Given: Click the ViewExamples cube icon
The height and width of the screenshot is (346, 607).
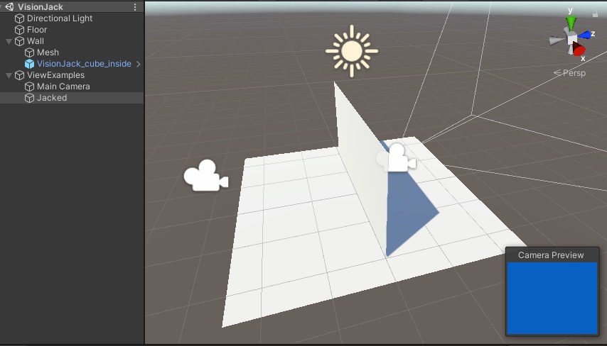Looking at the screenshot, I should point(19,75).
